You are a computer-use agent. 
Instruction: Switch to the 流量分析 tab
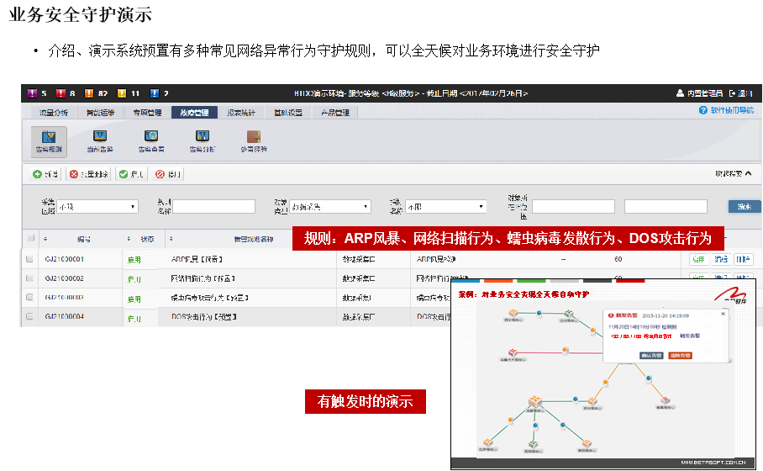[54, 113]
